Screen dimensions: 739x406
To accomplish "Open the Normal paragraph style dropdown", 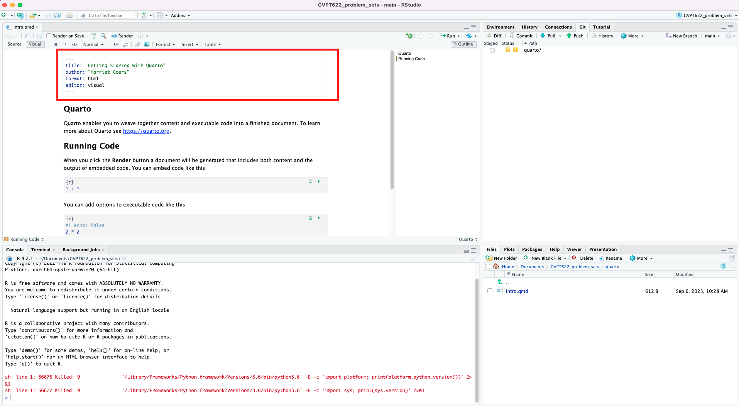I will 93,45.
